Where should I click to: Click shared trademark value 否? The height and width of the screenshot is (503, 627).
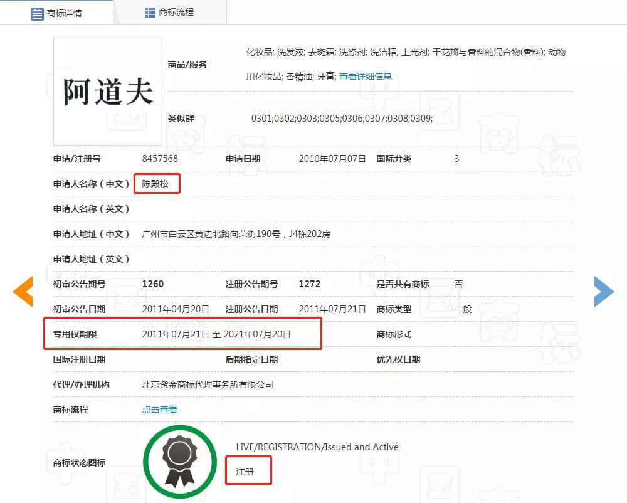tap(459, 284)
